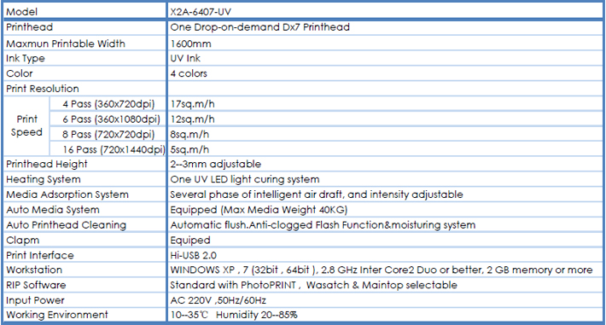The image size is (606, 325).
Task: Select the 'Input Power' label
Action: [35, 300]
